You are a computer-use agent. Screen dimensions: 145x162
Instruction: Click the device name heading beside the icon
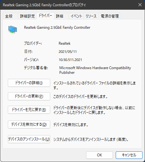57,28
